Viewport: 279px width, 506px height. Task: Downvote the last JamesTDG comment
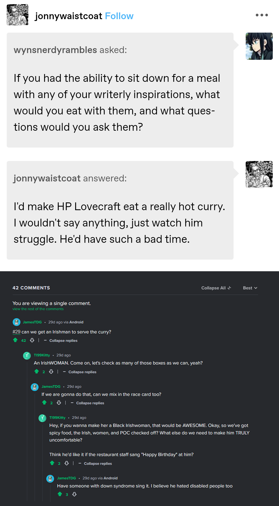tap(74, 494)
